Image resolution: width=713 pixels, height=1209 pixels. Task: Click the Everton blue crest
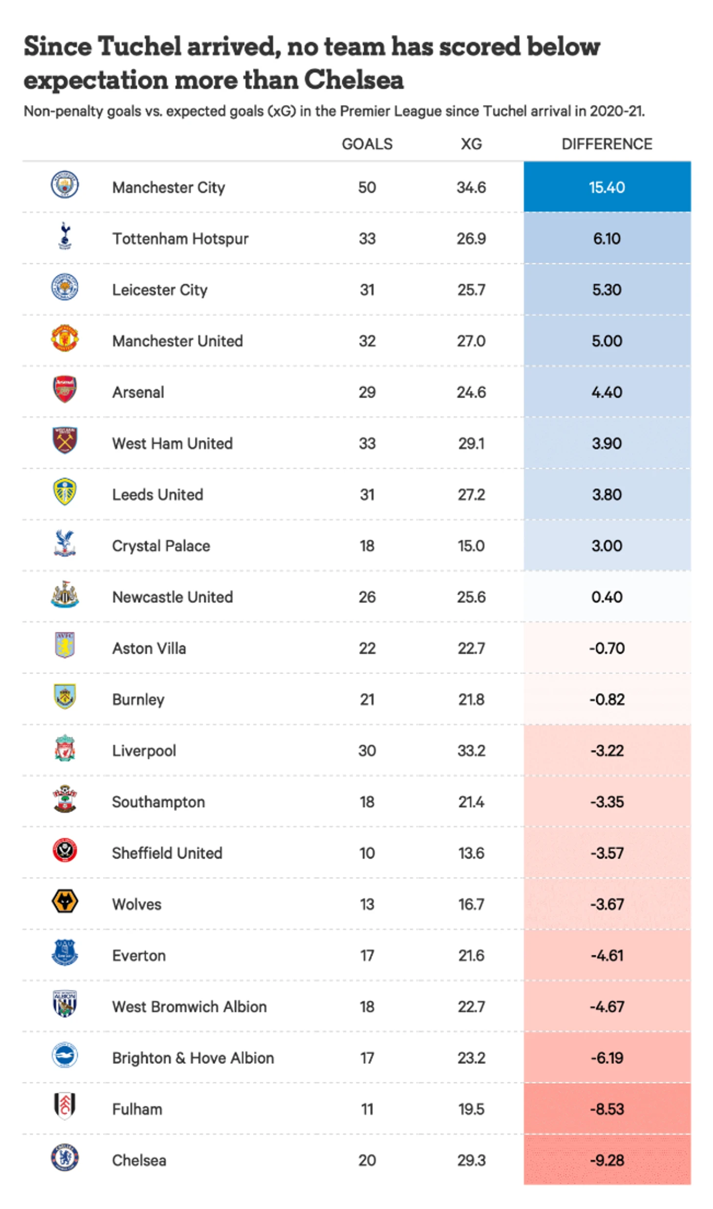click(x=65, y=953)
